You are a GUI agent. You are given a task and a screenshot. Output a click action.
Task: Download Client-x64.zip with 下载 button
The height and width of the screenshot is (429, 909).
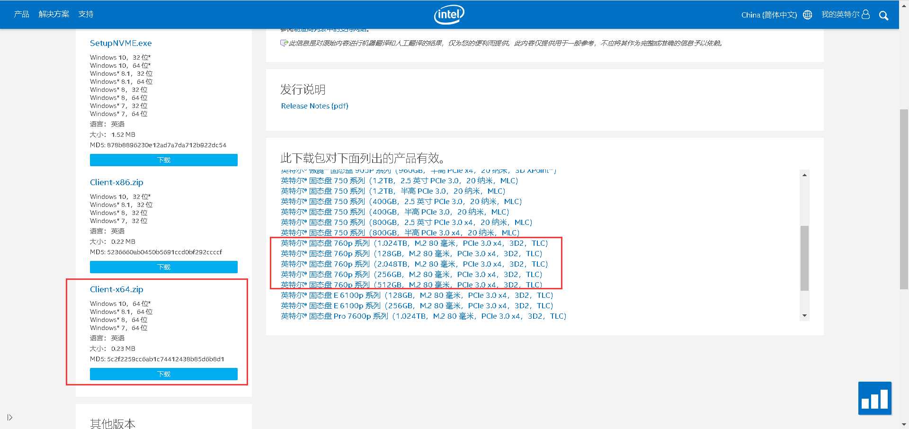[x=164, y=374]
